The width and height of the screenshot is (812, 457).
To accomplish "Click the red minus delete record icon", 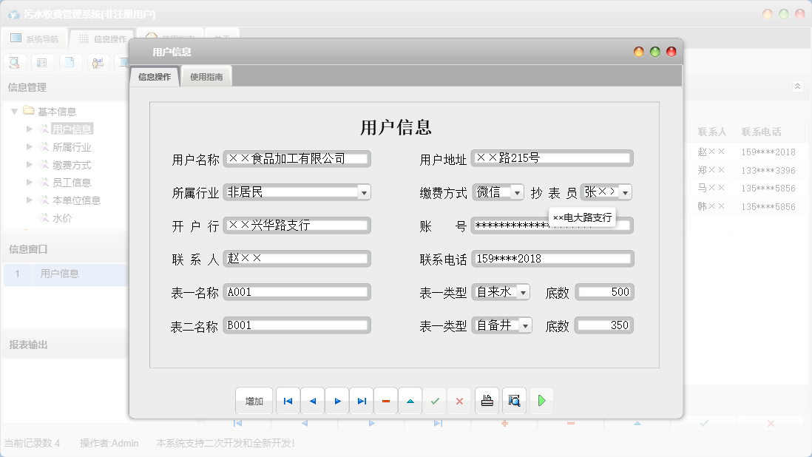I will [x=386, y=400].
